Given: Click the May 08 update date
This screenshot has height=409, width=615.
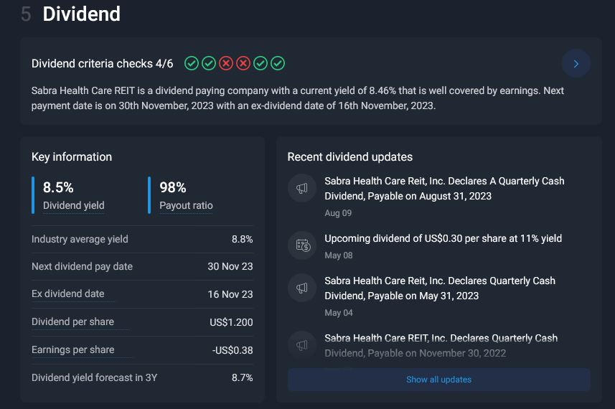Looking at the screenshot, I should point(339,255).
